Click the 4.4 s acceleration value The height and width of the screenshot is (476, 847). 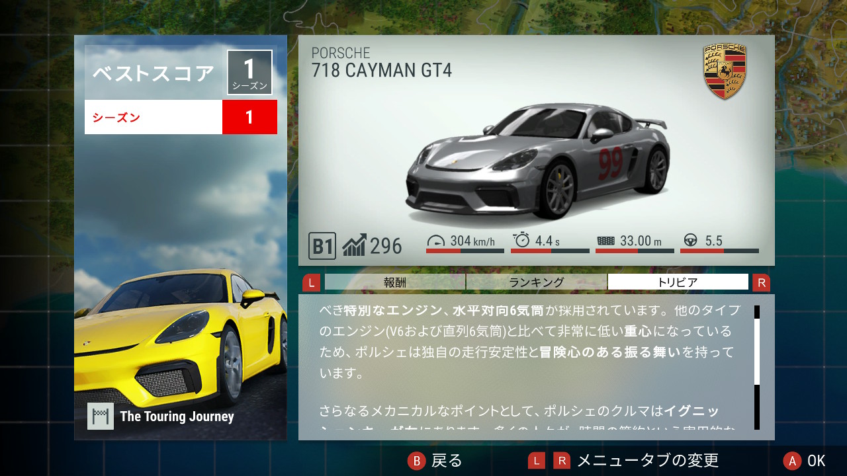click(x=547, y=241)
